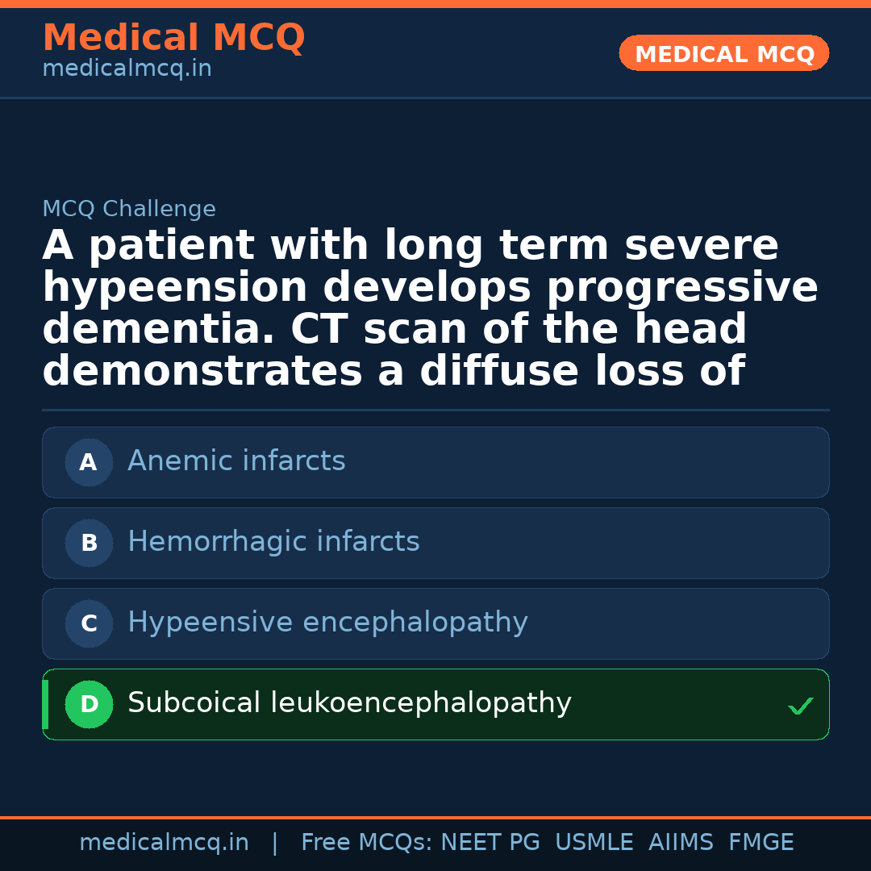Select the Subcoical leukoencephalopathy answer text
The image size is (871, 871).
tap(349, 703)
